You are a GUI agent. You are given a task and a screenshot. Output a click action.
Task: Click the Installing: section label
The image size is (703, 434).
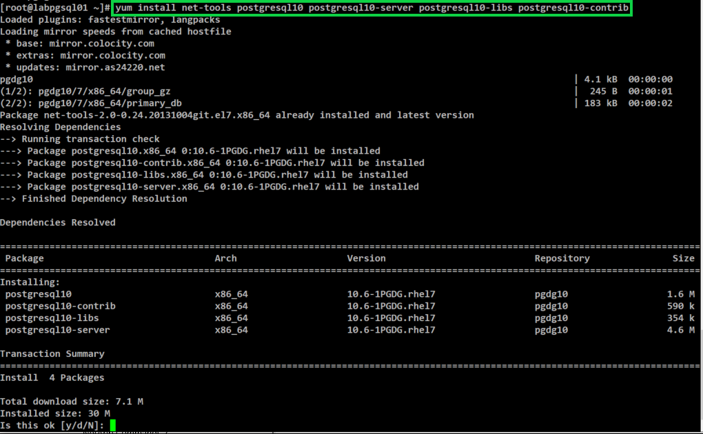coord(30,282)
